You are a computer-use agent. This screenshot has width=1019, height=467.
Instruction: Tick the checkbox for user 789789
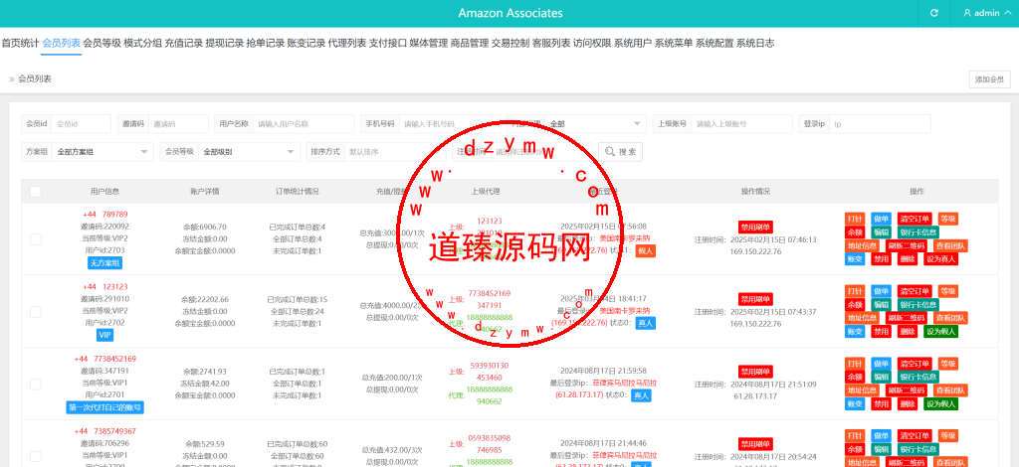point(36,239)
